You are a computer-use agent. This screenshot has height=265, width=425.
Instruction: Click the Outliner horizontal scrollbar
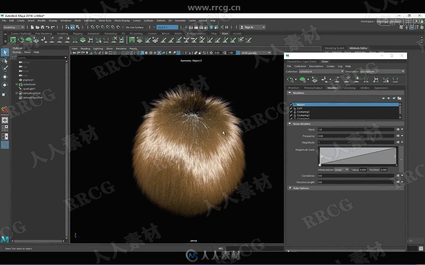point(38,241)
